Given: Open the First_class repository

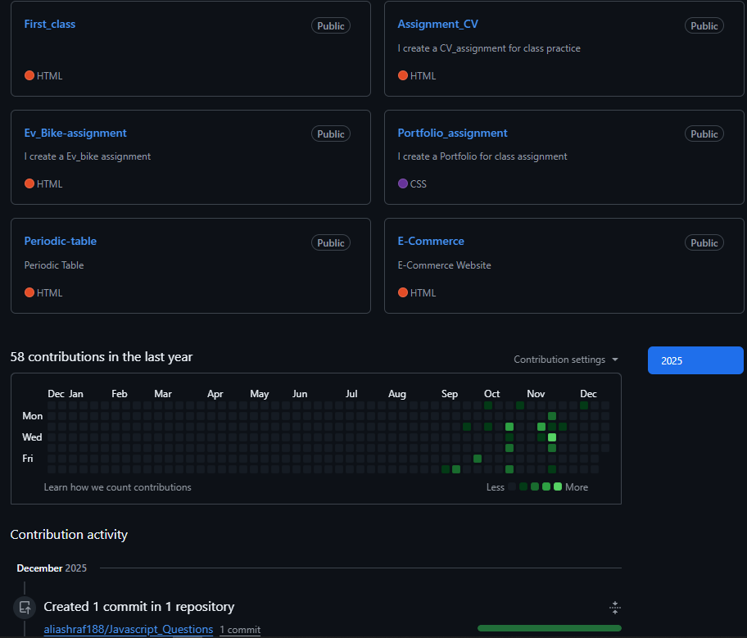Looking at the screenshot, I should (x=50, y=24).
